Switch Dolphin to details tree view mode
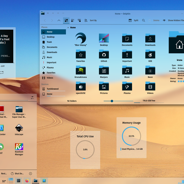Screen dimensions: 184x184 coord(79,20)
